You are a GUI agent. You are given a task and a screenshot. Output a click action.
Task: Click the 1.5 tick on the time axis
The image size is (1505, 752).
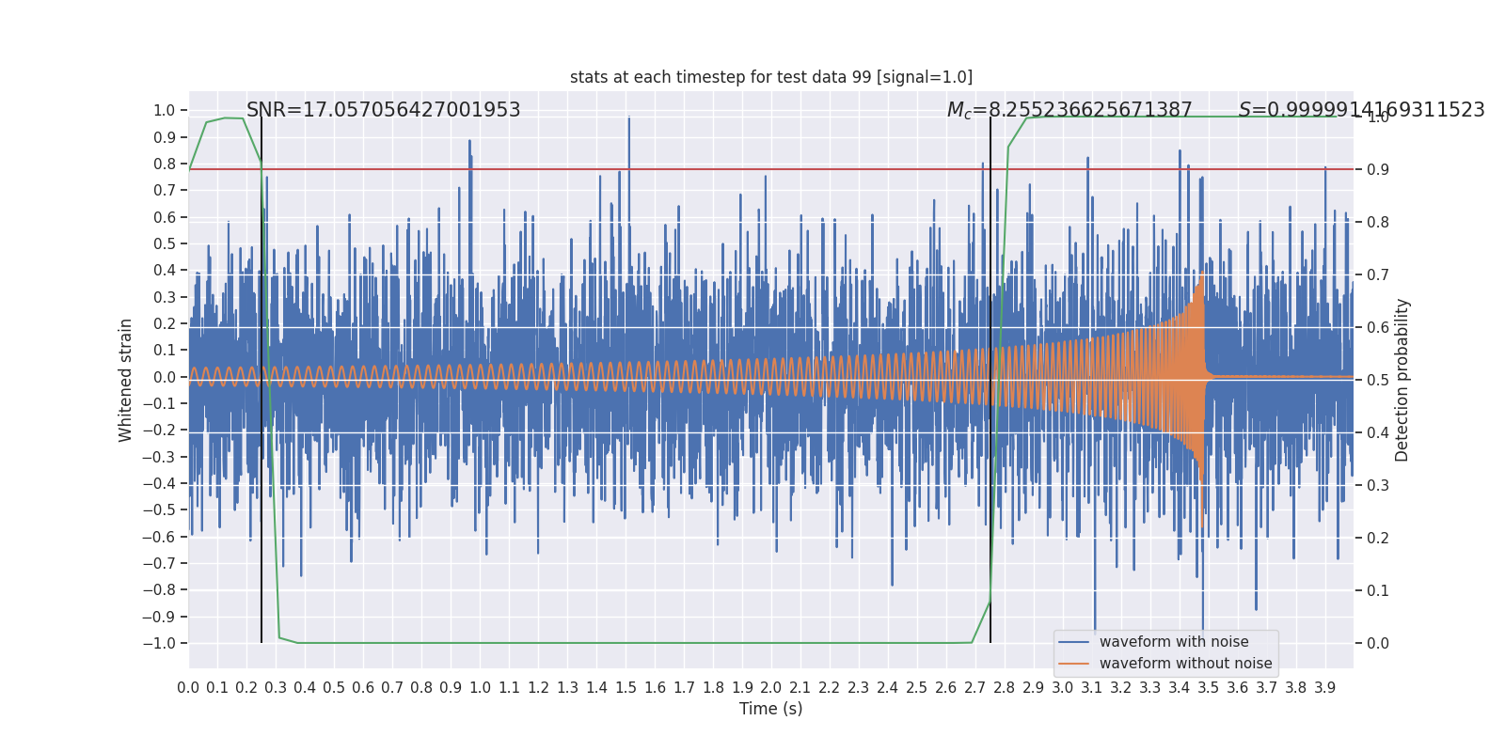click(626, 688)
